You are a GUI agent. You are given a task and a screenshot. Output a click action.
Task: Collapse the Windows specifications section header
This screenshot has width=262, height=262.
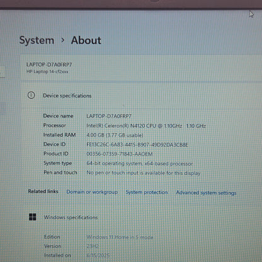(141, 217)
